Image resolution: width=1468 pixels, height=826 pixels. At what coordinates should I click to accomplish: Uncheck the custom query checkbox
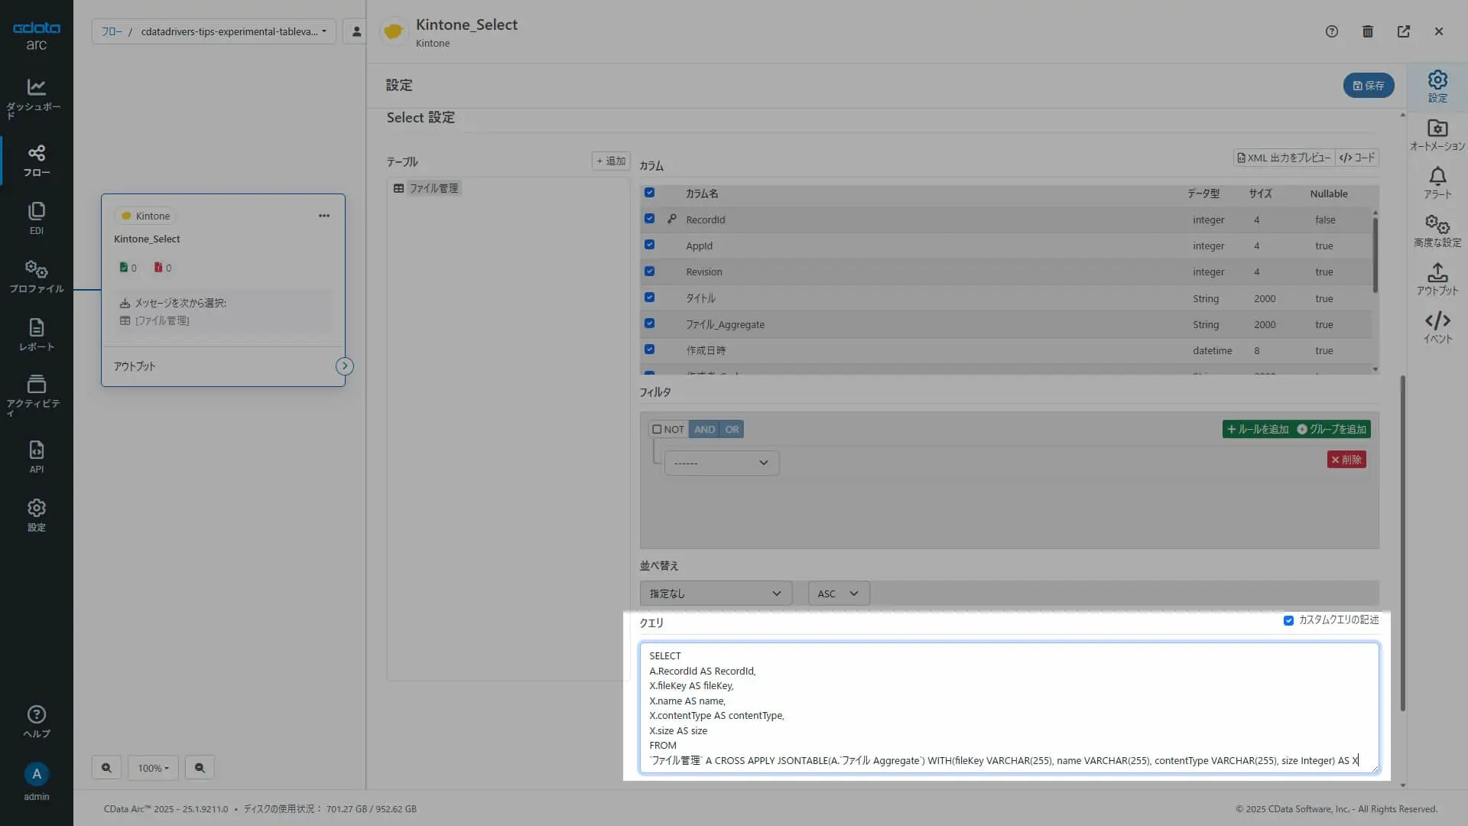tap(1288, 620)
